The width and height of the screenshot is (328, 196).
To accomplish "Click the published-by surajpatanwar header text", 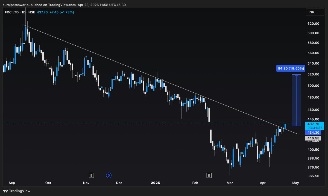I will pos(64,5).
